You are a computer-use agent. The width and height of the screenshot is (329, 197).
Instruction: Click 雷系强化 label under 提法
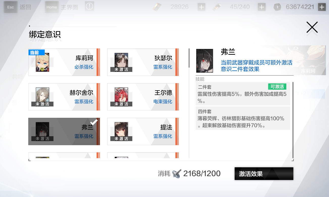163,136
